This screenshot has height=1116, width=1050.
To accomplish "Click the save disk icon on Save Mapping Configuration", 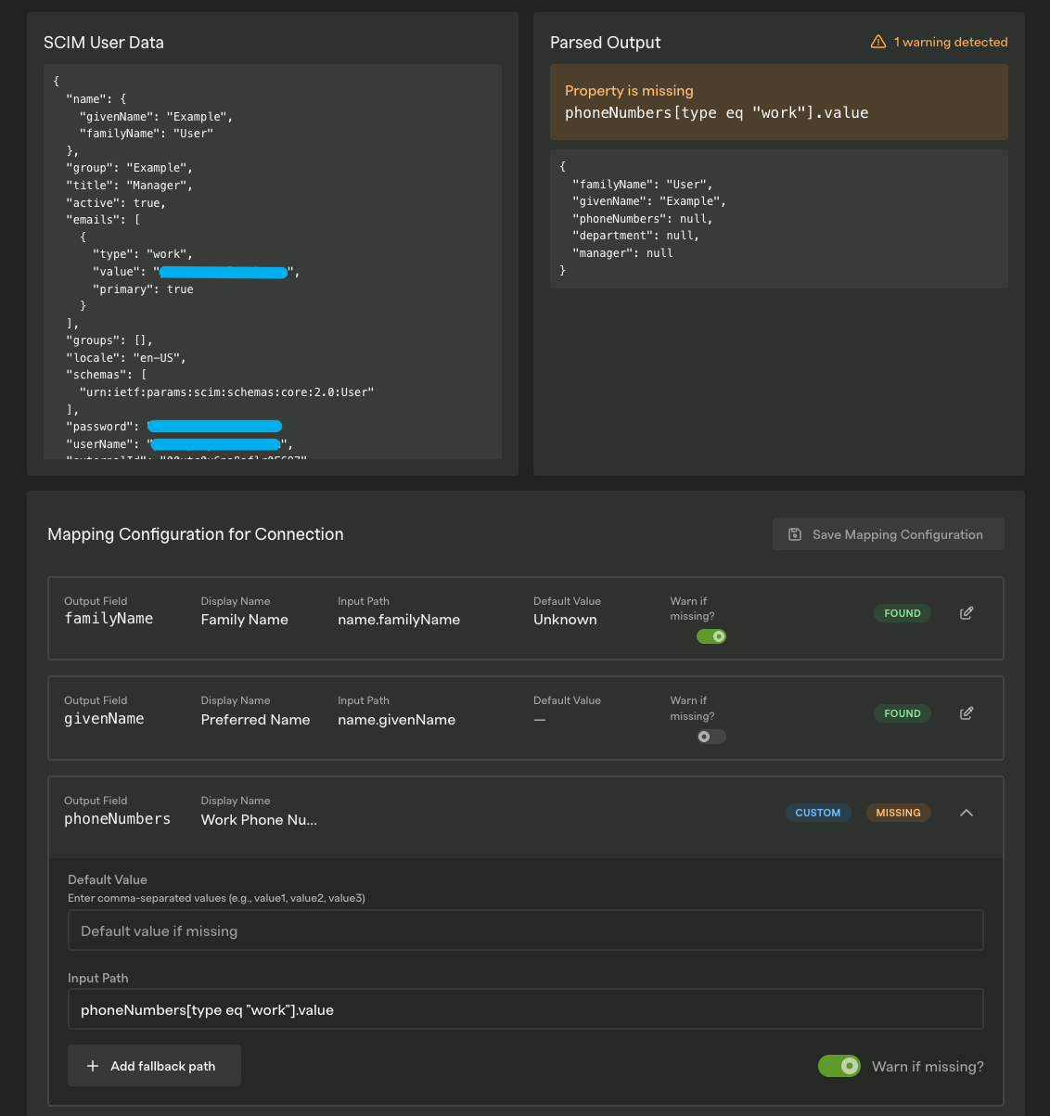I will point(795,533).
